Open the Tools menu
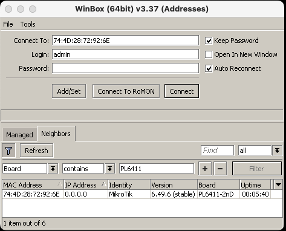Image resolution: width=286 pixels, height=231 pixels. coord(28,24)
